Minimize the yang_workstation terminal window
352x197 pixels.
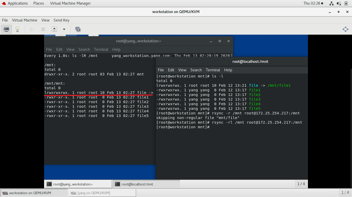(211, 41)
